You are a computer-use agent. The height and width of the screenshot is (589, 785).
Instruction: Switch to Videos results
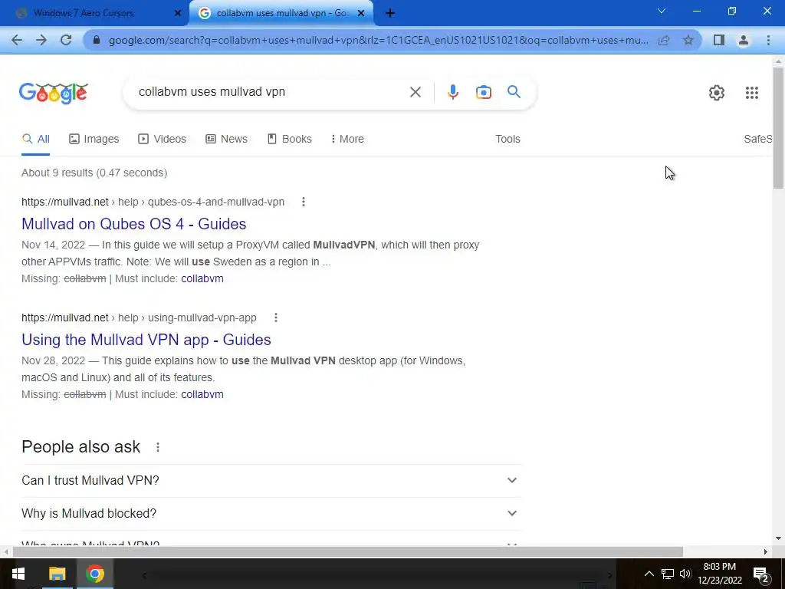pos(162,140)
